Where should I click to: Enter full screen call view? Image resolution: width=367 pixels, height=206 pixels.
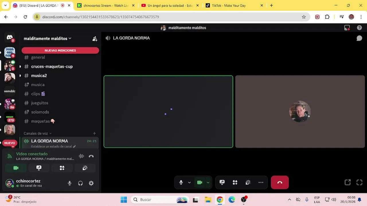pos(359,182)
